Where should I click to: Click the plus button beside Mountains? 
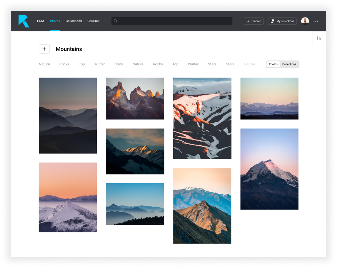tap(44, 49)
